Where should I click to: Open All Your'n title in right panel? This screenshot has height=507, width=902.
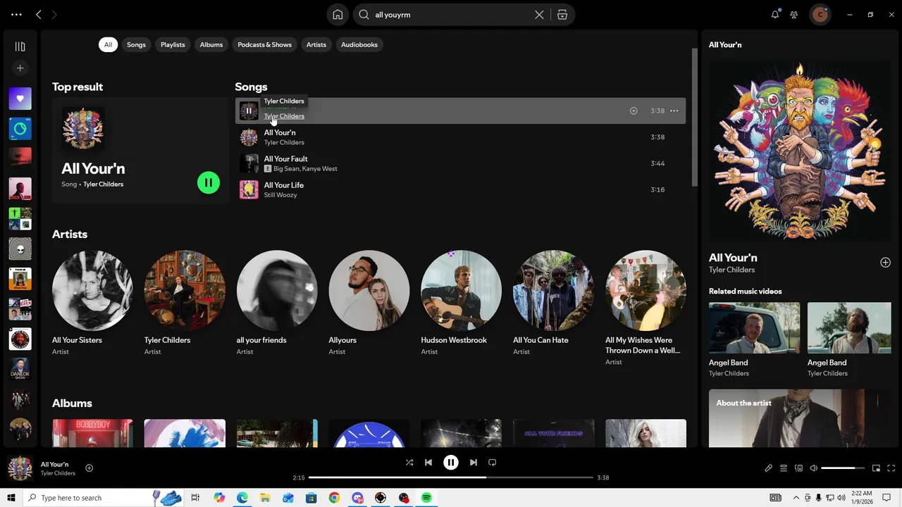[x=733, y=258]
